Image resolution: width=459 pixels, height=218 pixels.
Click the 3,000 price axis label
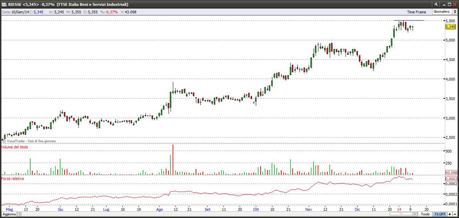[450, 118]
